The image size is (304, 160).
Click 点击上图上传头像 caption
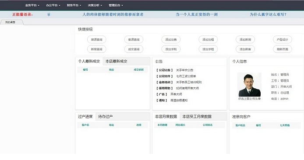click(249, 99)
